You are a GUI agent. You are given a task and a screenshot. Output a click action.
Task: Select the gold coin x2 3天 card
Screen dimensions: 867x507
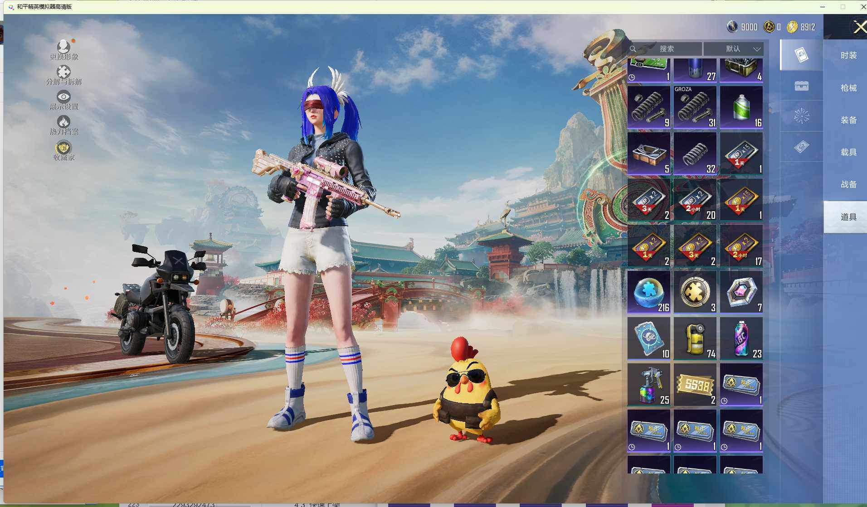pos(695,246)
